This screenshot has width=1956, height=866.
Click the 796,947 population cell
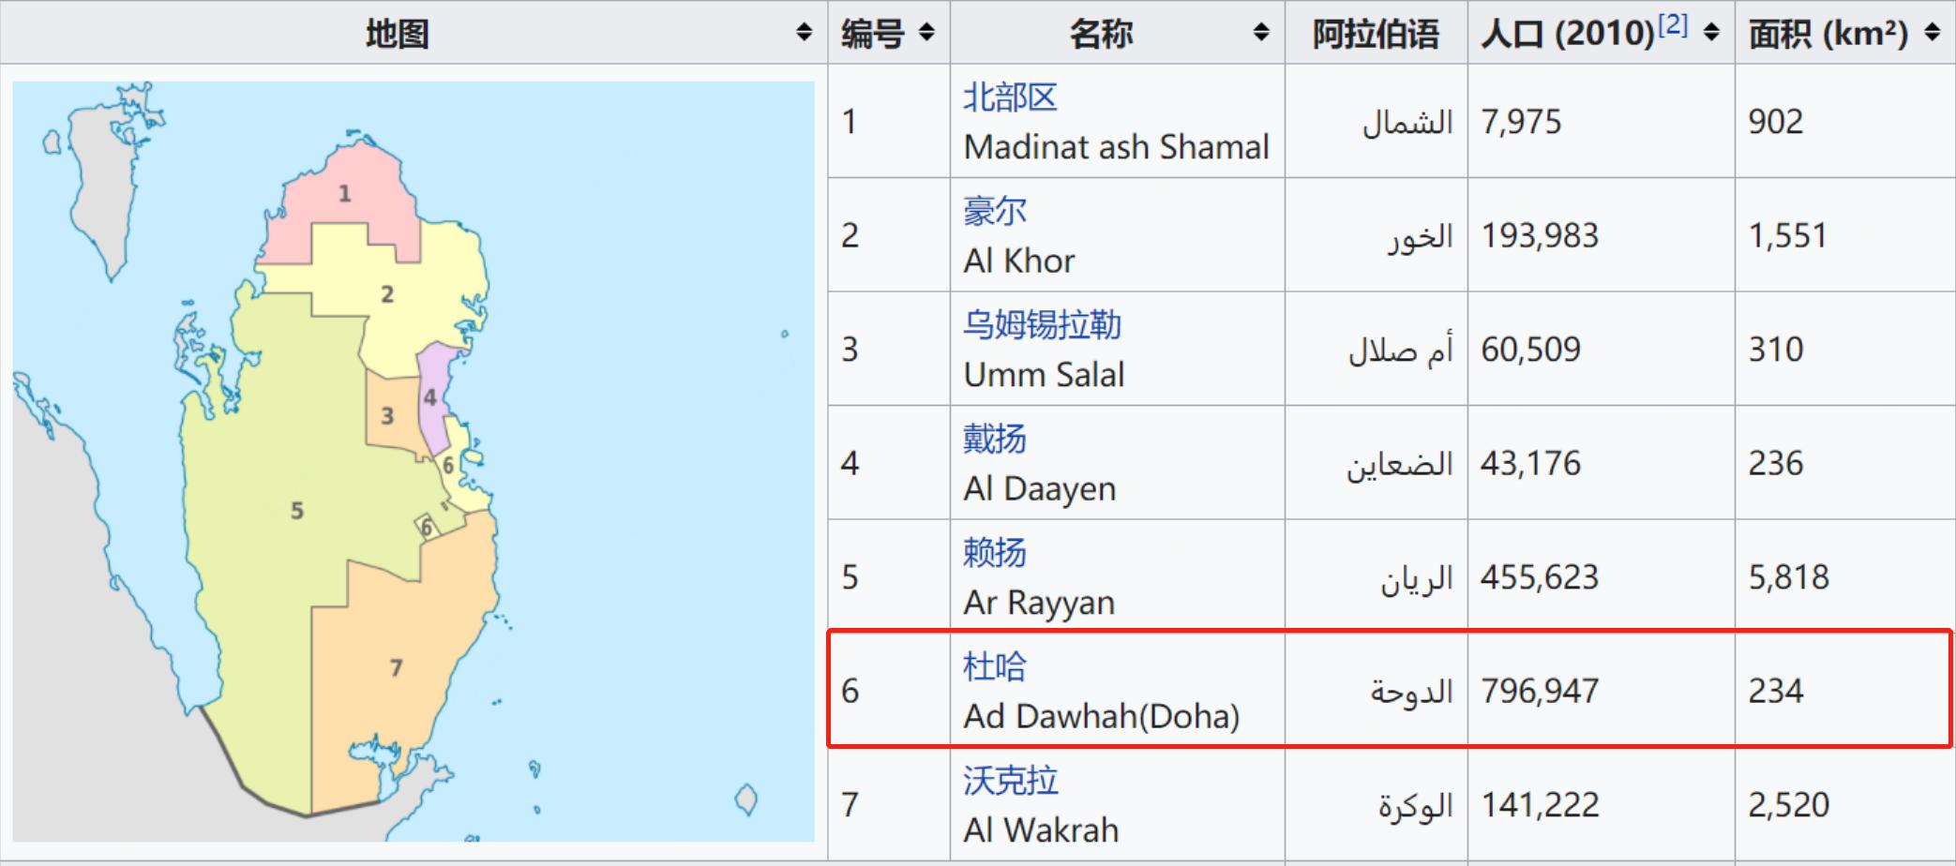[x=1539, y=692]
